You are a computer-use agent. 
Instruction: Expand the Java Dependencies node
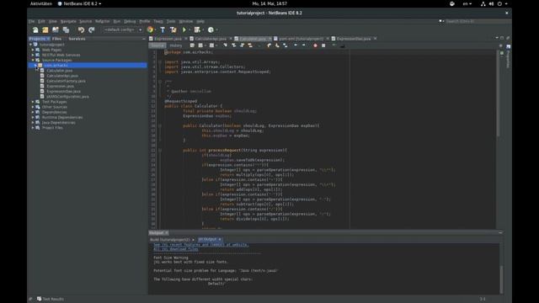click(33, 122)
